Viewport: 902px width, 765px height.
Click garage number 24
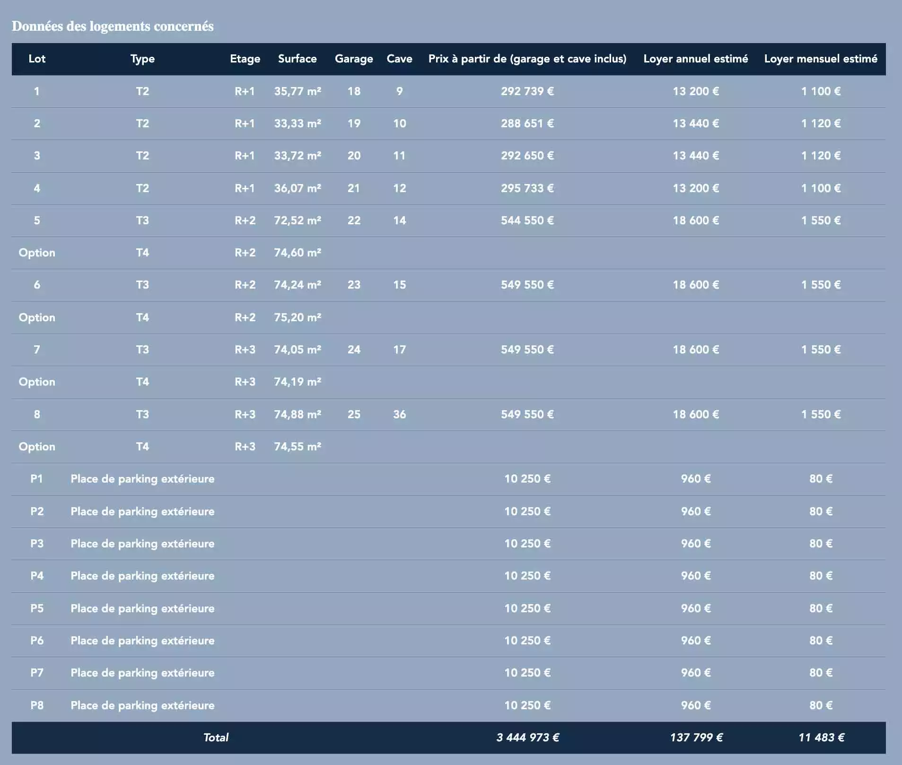pos(354,350)
